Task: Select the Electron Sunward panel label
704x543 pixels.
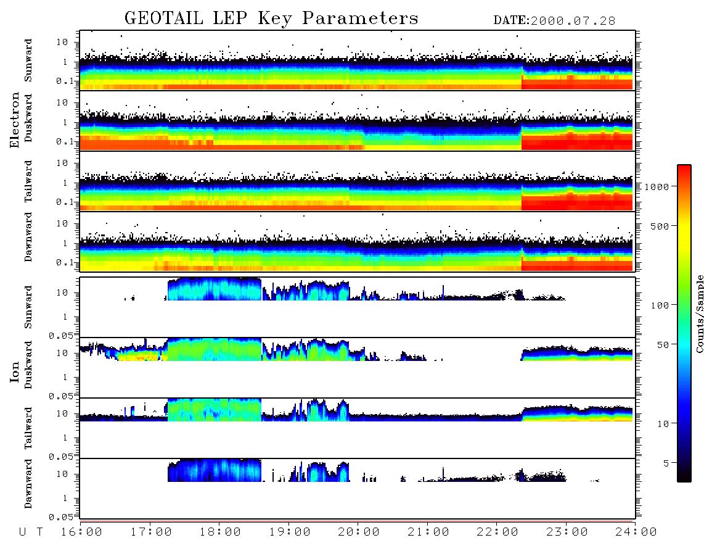Action: [x=28, y=60]
